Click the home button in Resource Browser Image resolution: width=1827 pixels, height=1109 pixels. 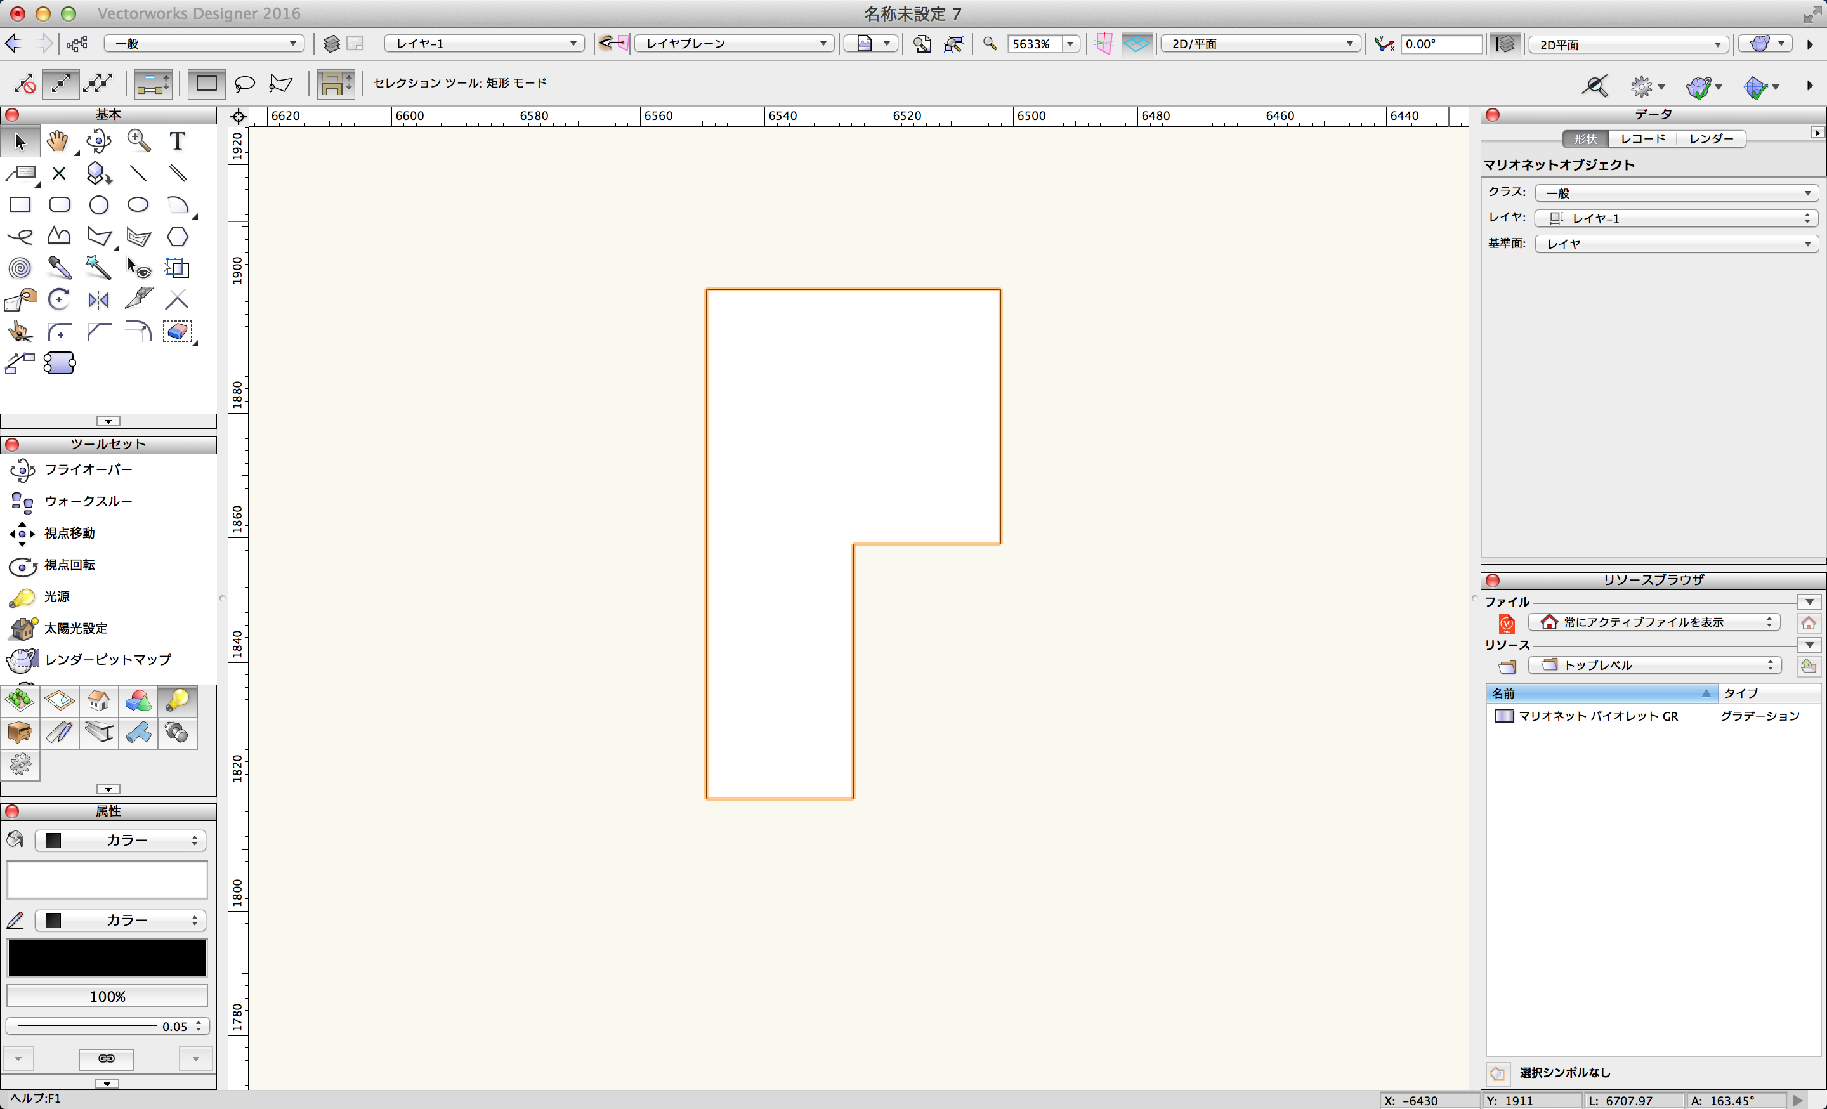coord(1809,622)
